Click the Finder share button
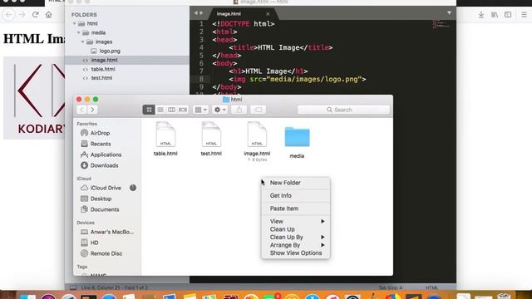 239,110
